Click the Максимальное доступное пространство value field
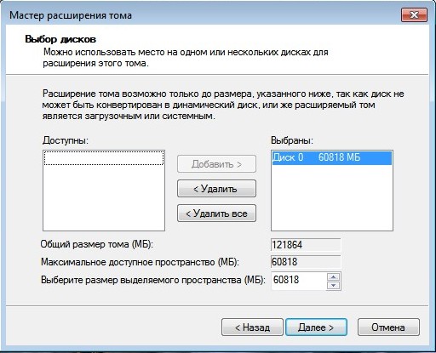This screenshot has width=436, height=353. [306, 262]
